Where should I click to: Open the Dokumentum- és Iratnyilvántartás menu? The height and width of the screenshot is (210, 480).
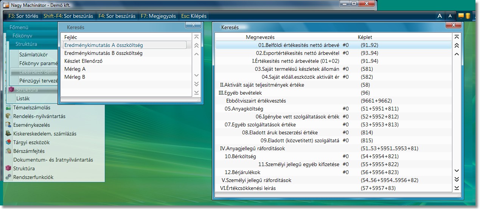click(53, 160)
